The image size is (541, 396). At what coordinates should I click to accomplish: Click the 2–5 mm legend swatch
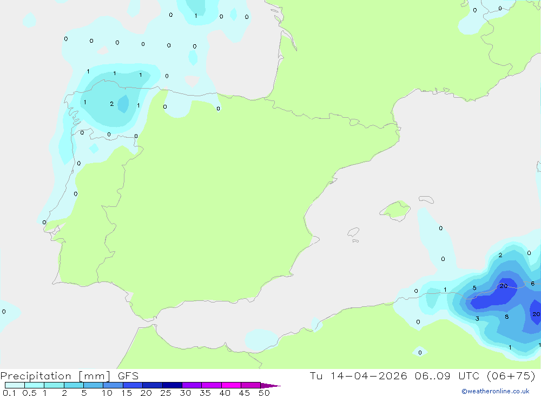[x=74, y=385]
